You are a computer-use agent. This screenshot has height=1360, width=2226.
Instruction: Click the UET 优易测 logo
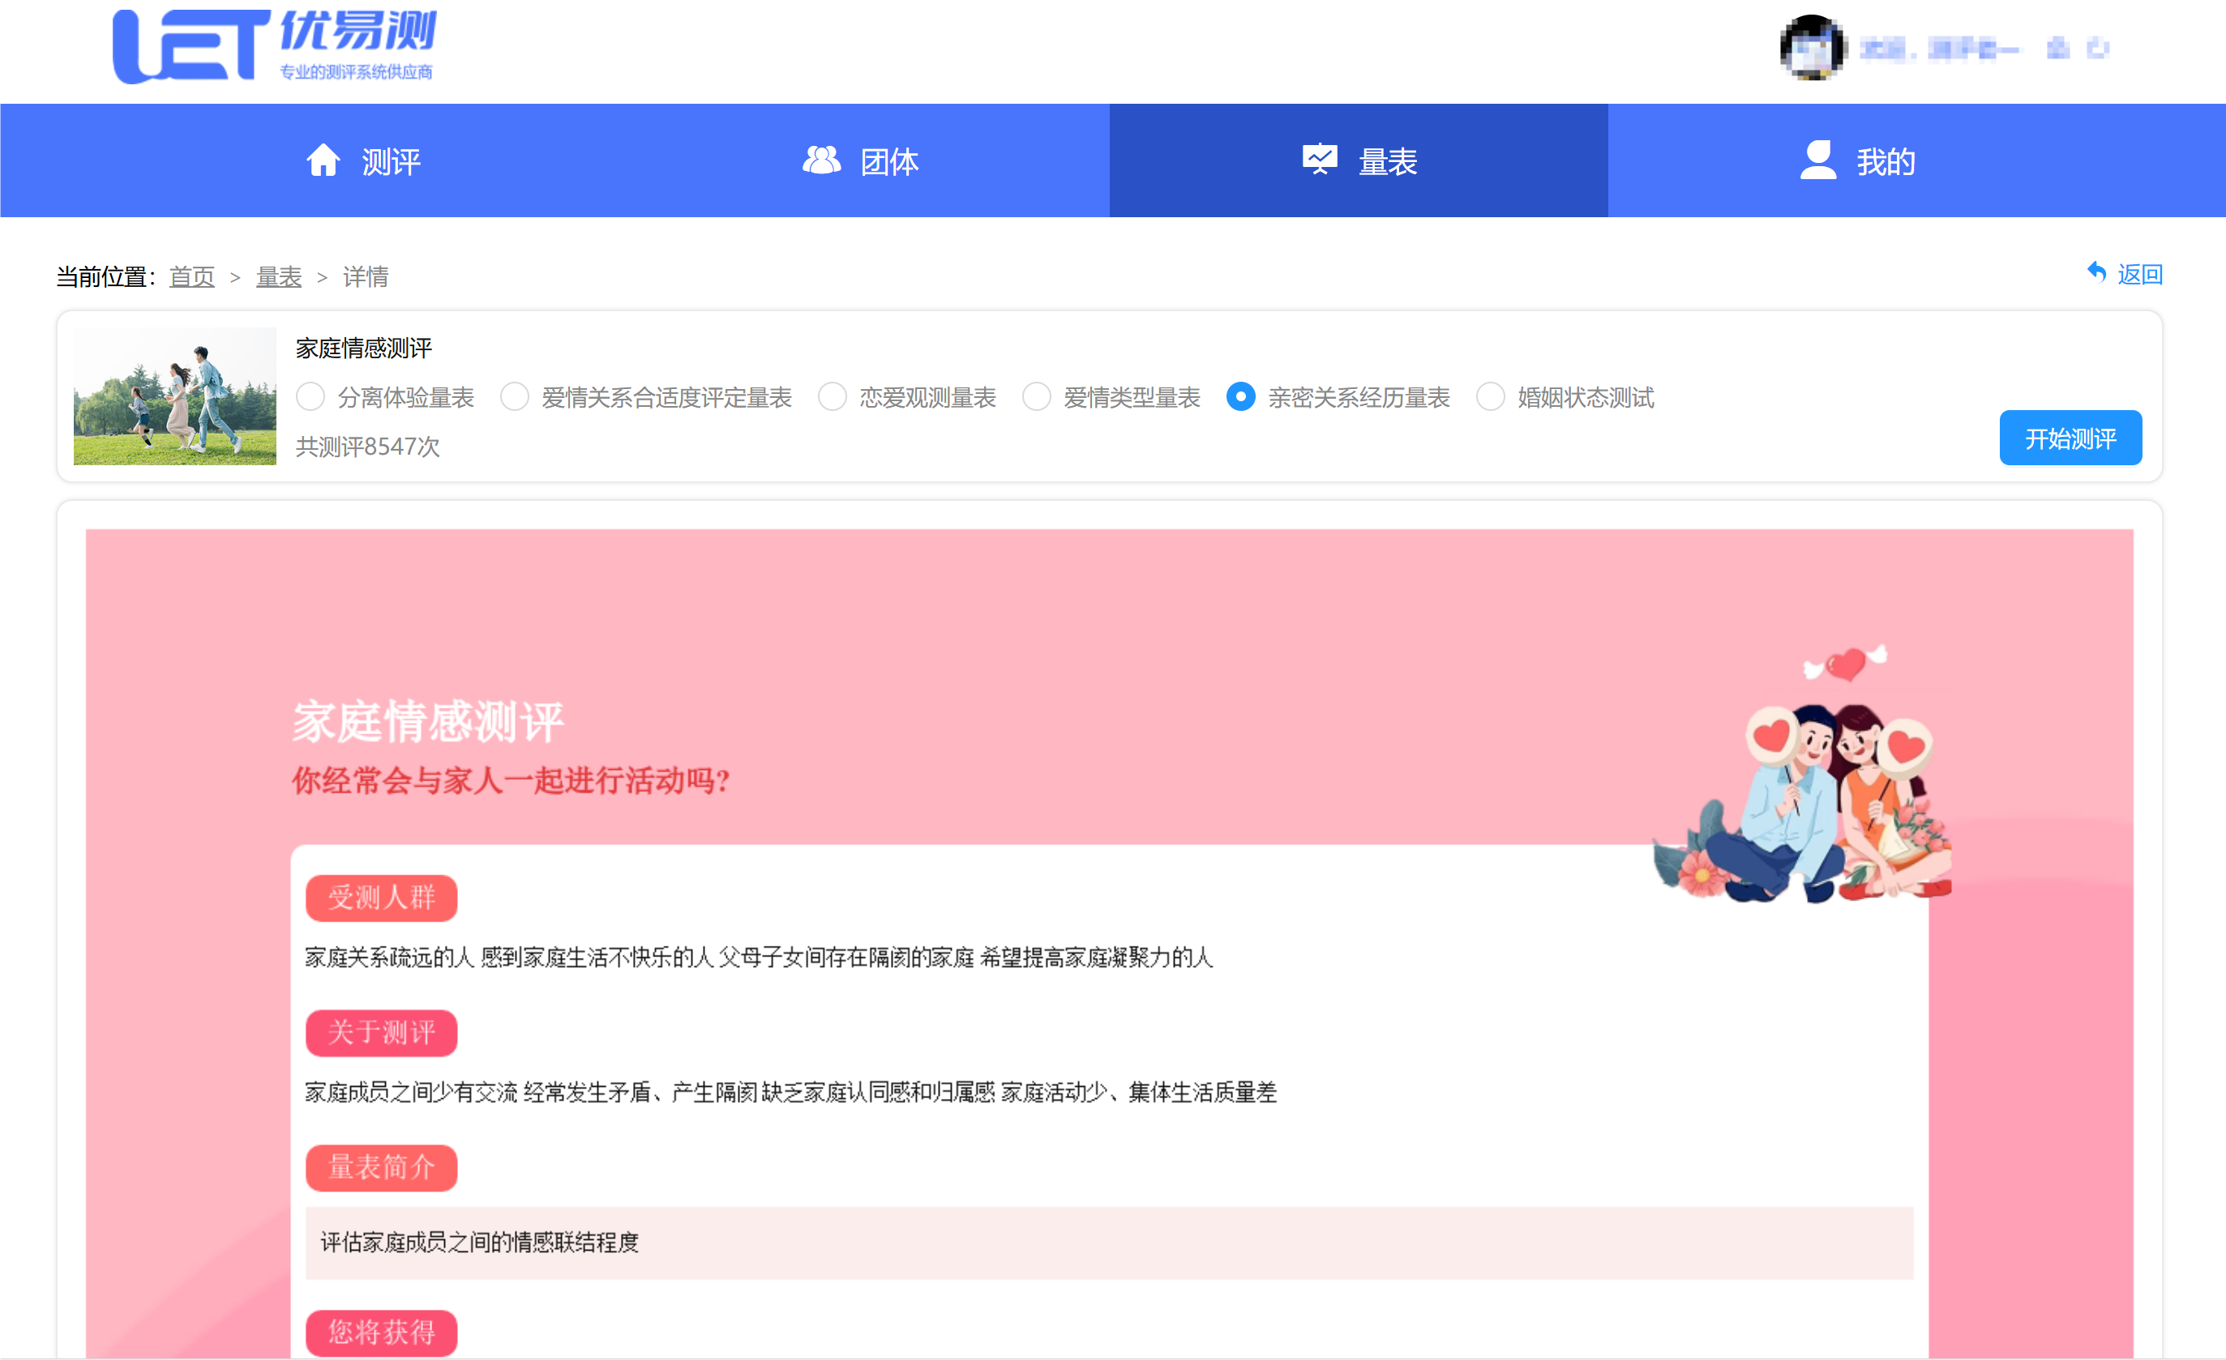pos(274,46)
